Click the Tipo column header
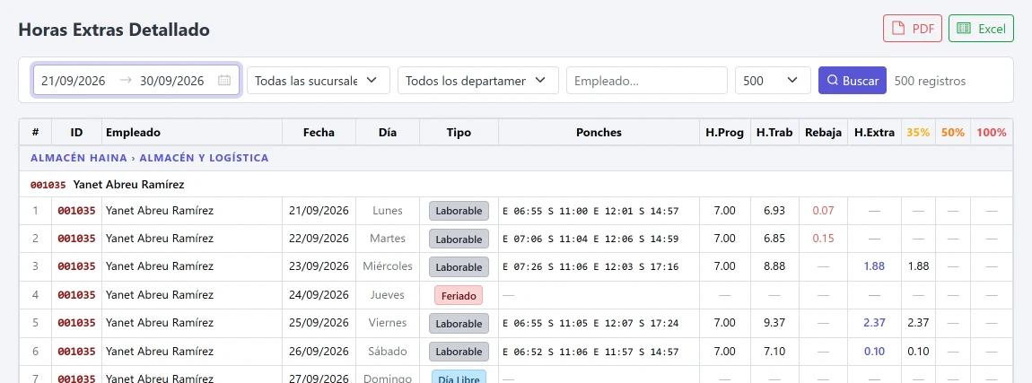The height and width of the screenshot is (383, 1032). coord(459,132)
